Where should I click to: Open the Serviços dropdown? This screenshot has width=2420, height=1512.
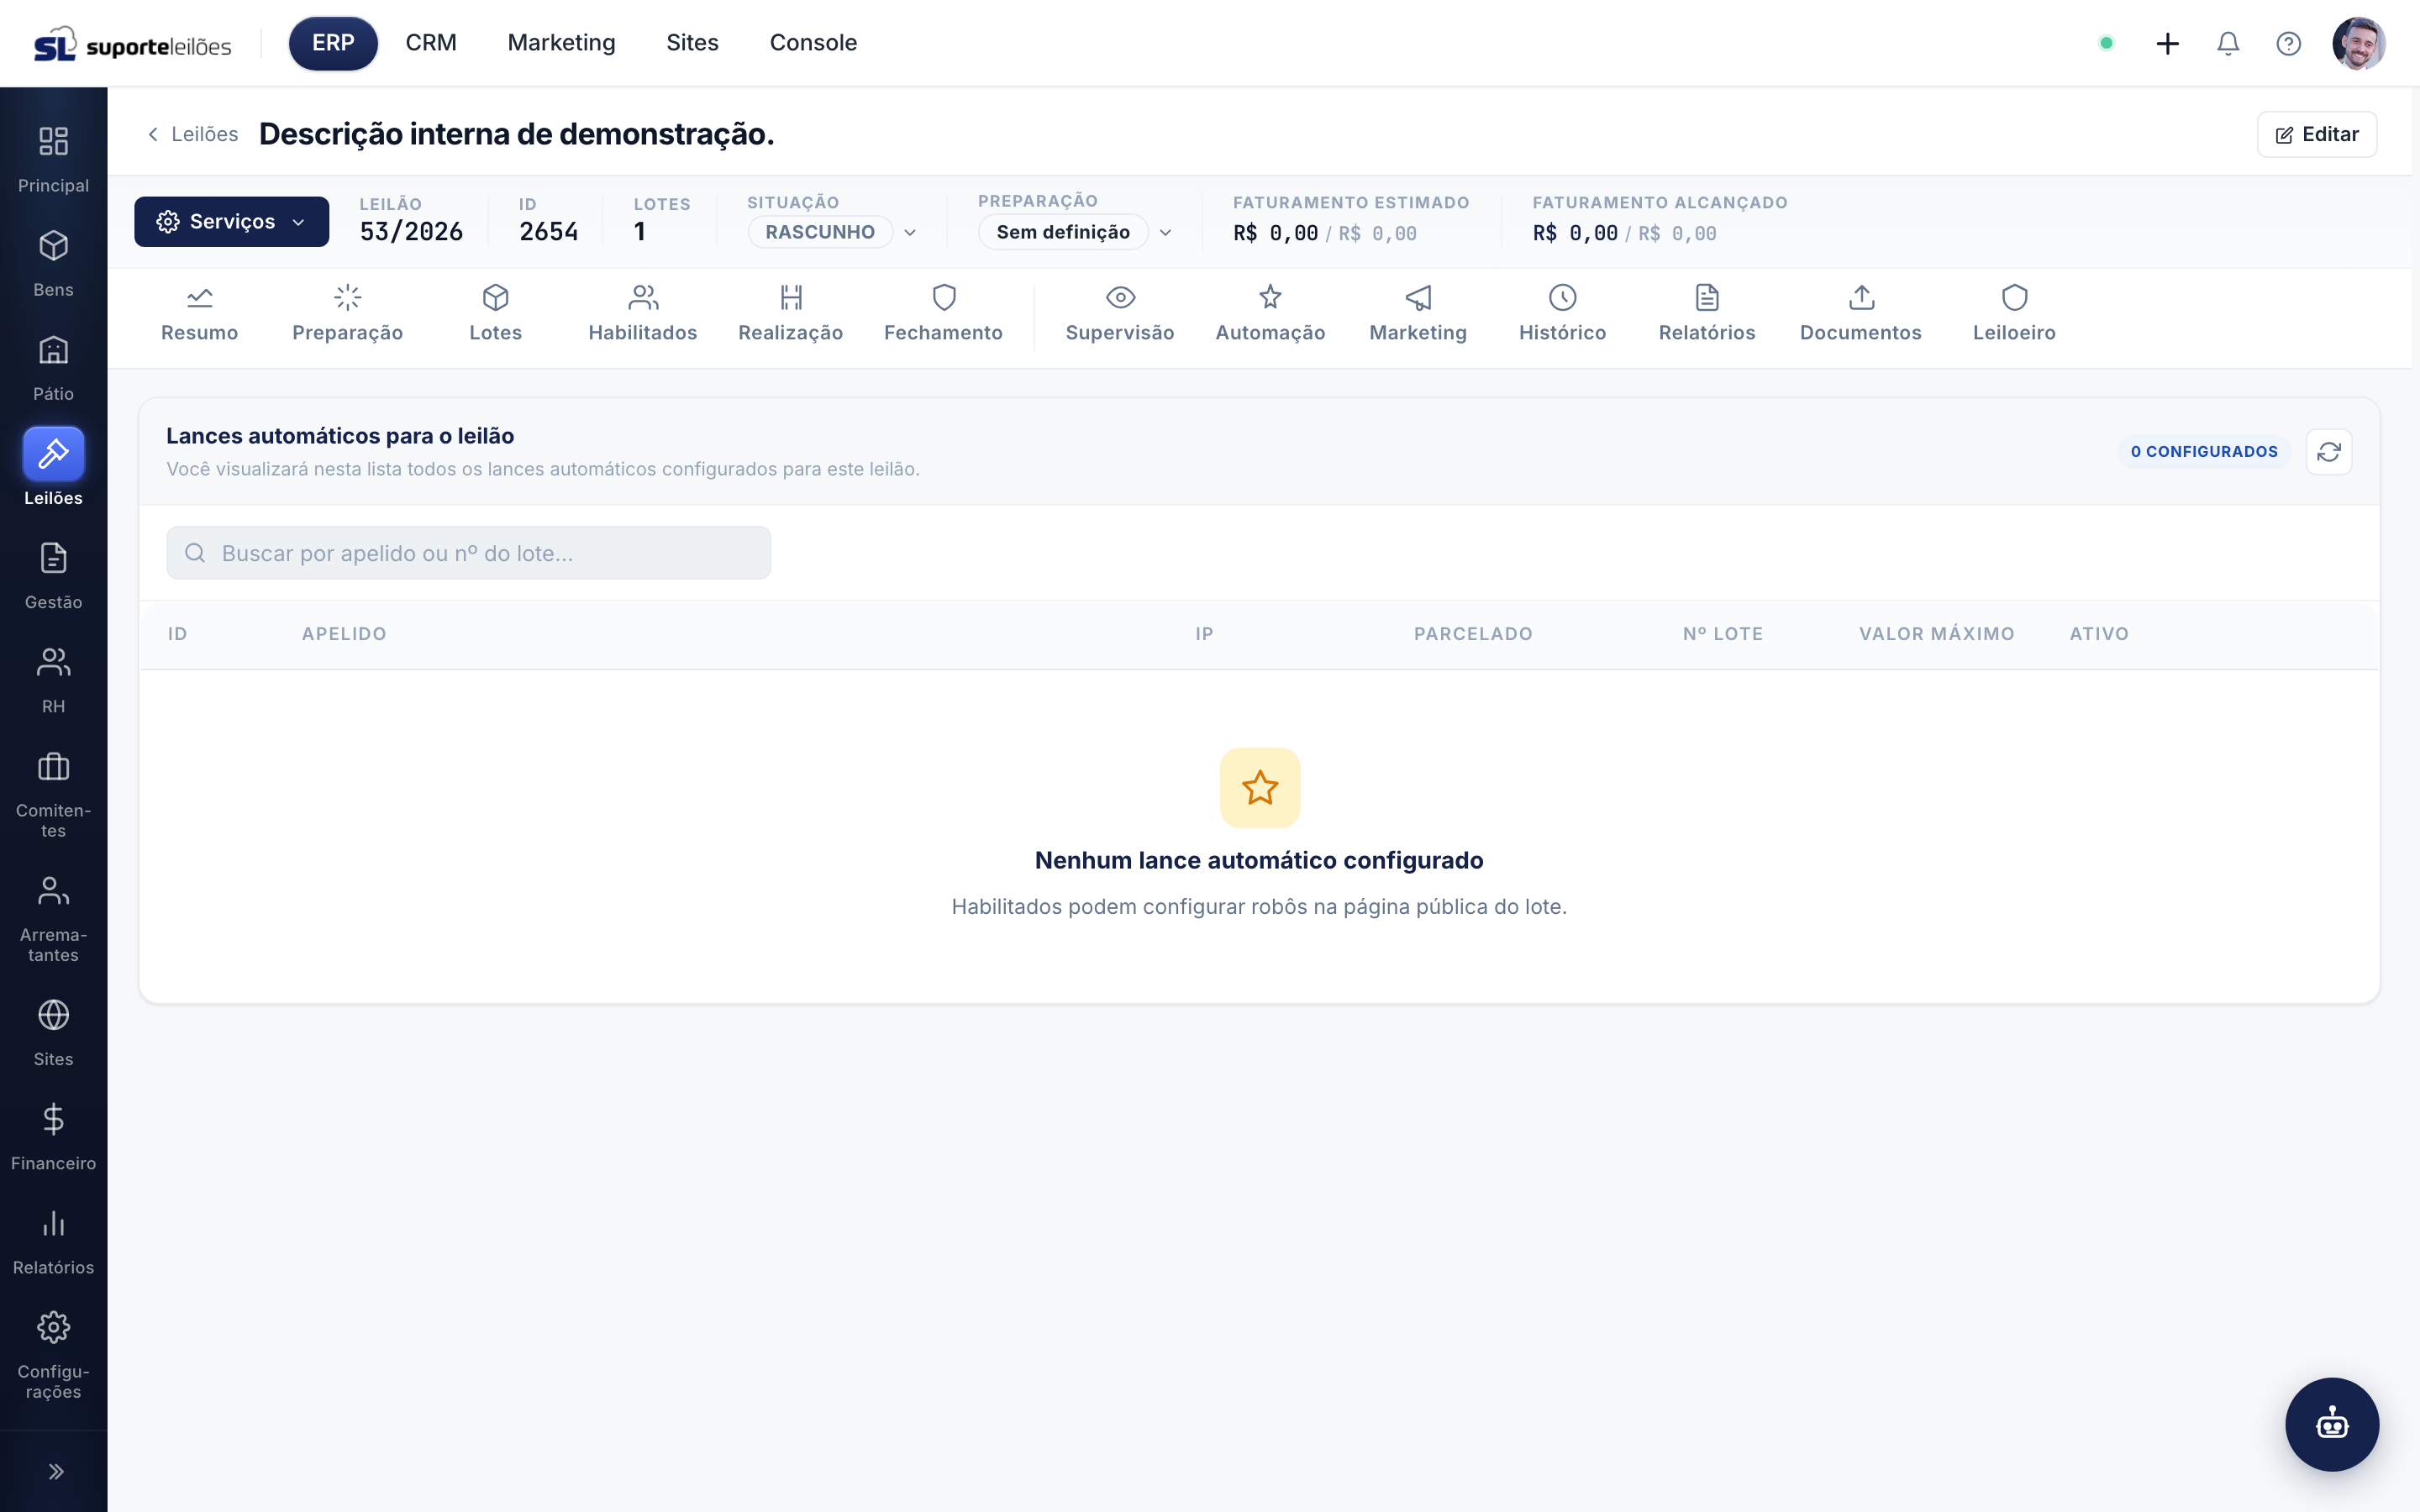tap(231, 221)
